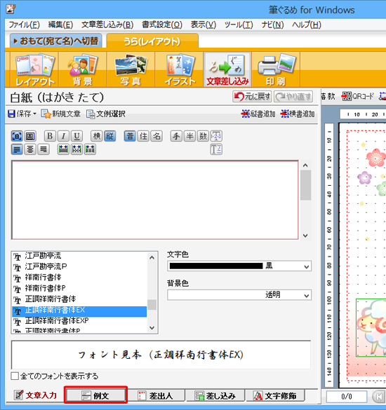Open the レイアウト layout section

(x=34, y=70)
